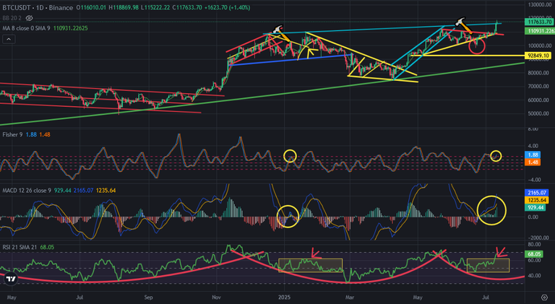
Task: Select the MACD 12 26 close 9 label
Action: tap(27, 191)
